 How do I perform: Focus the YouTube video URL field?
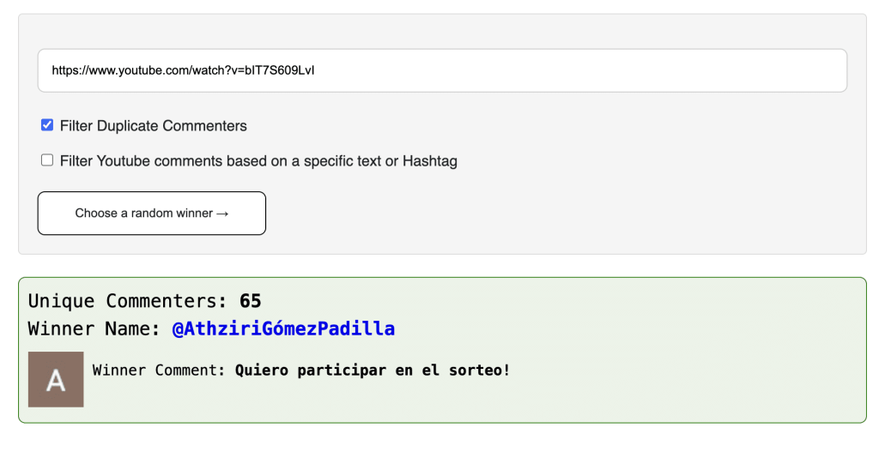(x=442, y=70)
